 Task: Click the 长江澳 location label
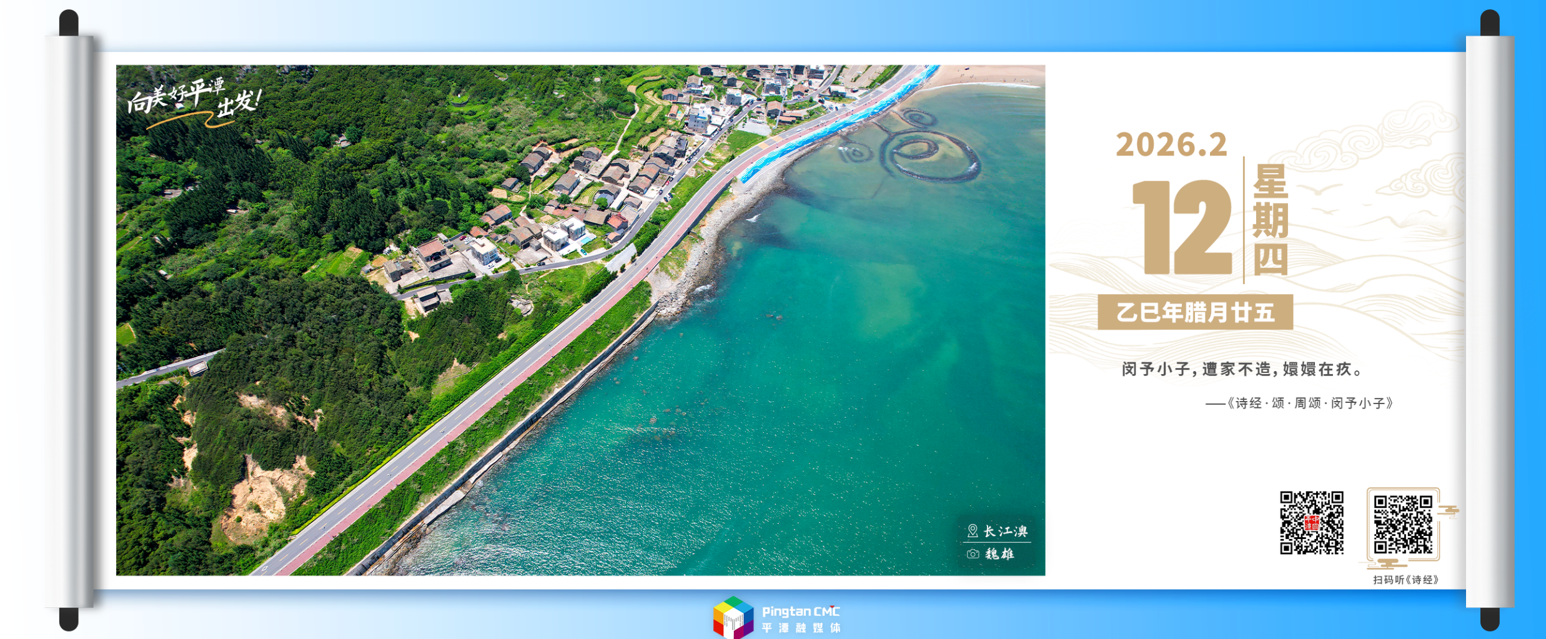[1005, 531]
